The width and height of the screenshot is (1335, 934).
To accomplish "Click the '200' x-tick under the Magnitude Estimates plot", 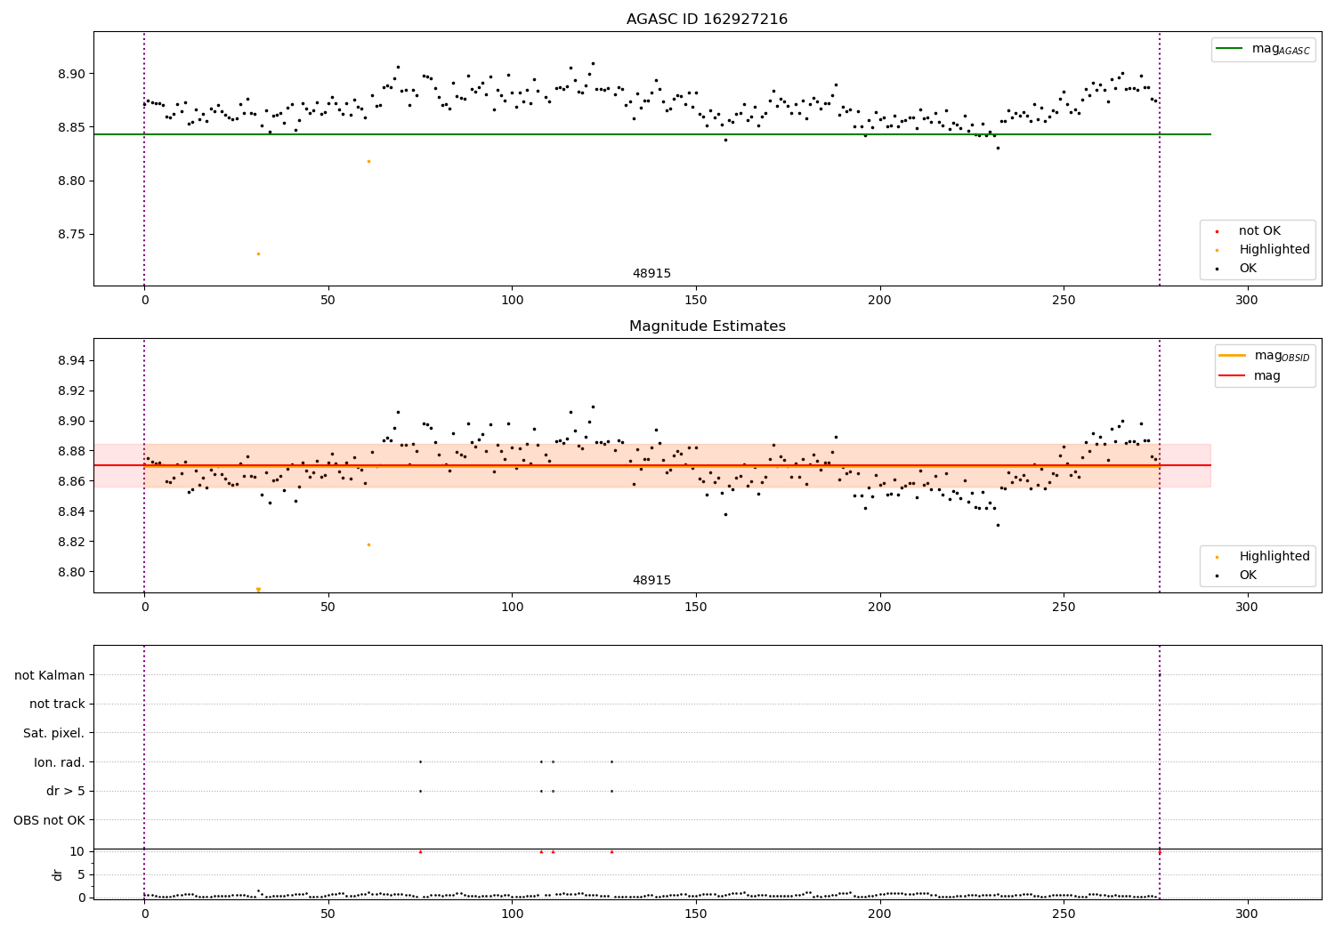I will click(x=880, y=608).
